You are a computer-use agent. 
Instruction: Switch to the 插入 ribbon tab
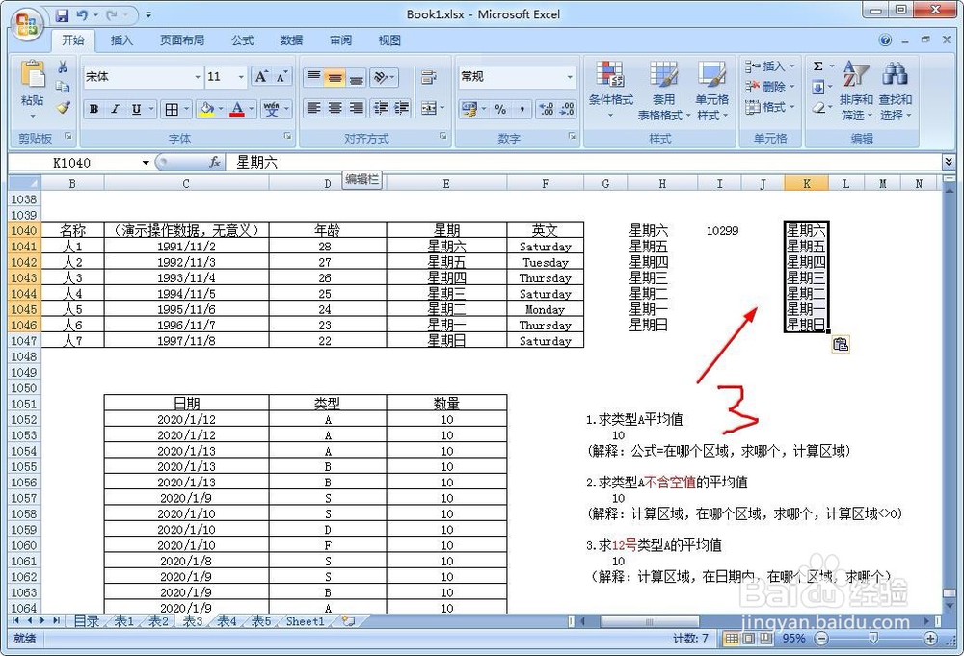121,40
